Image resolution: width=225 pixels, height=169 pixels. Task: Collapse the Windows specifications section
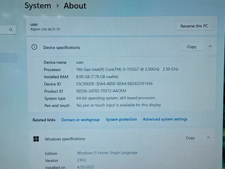[208, 138]
